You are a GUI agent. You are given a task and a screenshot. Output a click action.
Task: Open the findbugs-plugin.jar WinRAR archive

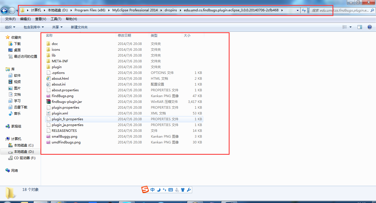pyautogui.click(x=67, y=102)
